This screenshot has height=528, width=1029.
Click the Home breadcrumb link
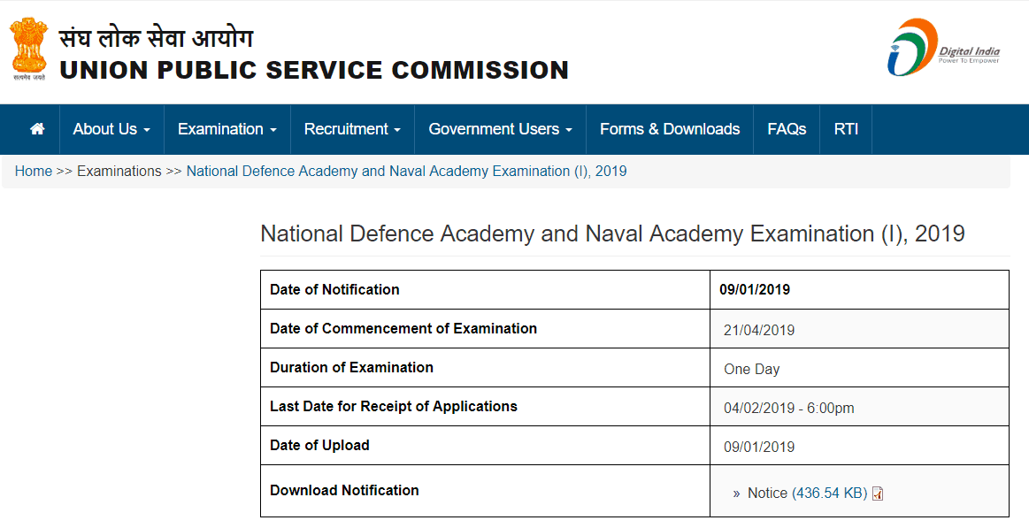[34, 172]
